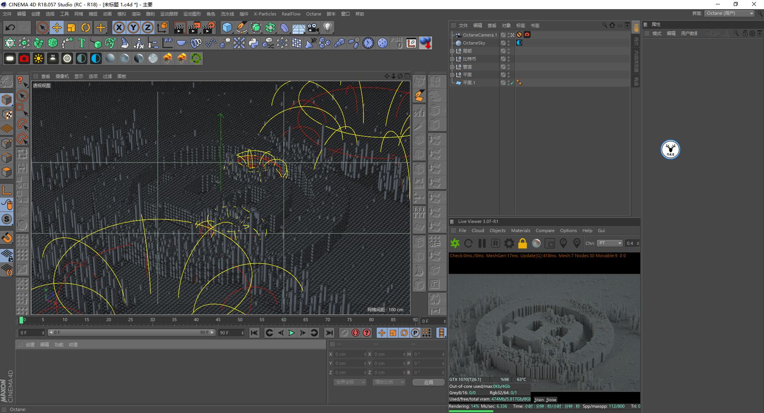
Task: Click the 应用 apply button
Action: 428,382
